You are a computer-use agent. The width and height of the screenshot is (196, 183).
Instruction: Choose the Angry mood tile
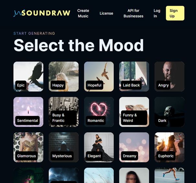coord(169,77)
